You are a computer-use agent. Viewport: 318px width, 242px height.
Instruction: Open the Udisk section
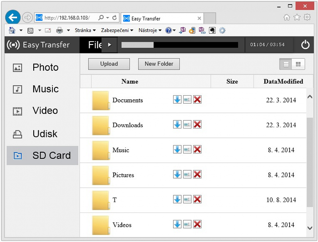pos(42,134)
